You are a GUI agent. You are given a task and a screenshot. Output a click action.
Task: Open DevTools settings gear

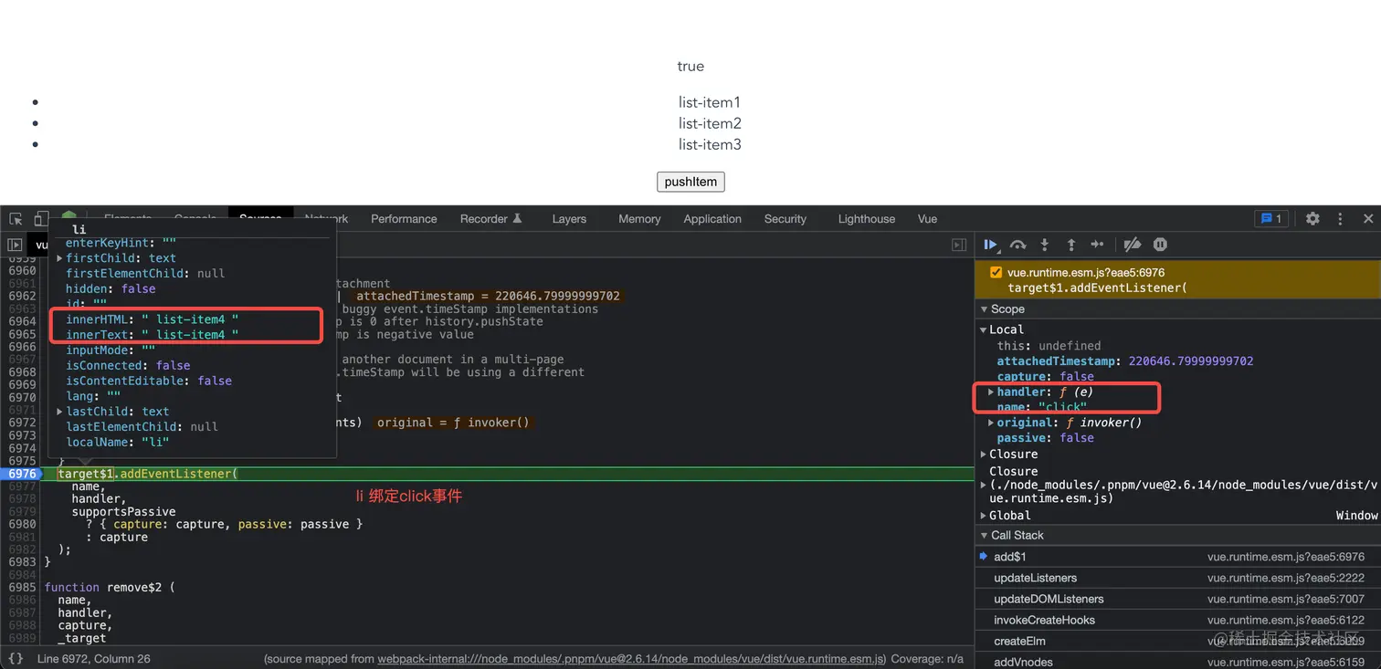(x=1312, y=219)
